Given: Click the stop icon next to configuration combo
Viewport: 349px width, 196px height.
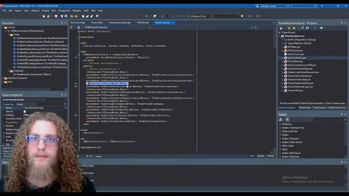Looking at the screenshot, I should pyautogui.click(x=242, y=16).
